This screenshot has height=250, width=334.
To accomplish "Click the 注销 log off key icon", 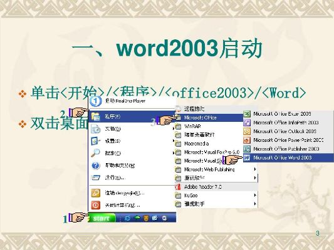I will coord(95,193).
